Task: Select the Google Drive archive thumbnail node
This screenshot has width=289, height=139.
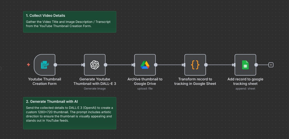Action: pyautogui.click(x=145, y=65)
